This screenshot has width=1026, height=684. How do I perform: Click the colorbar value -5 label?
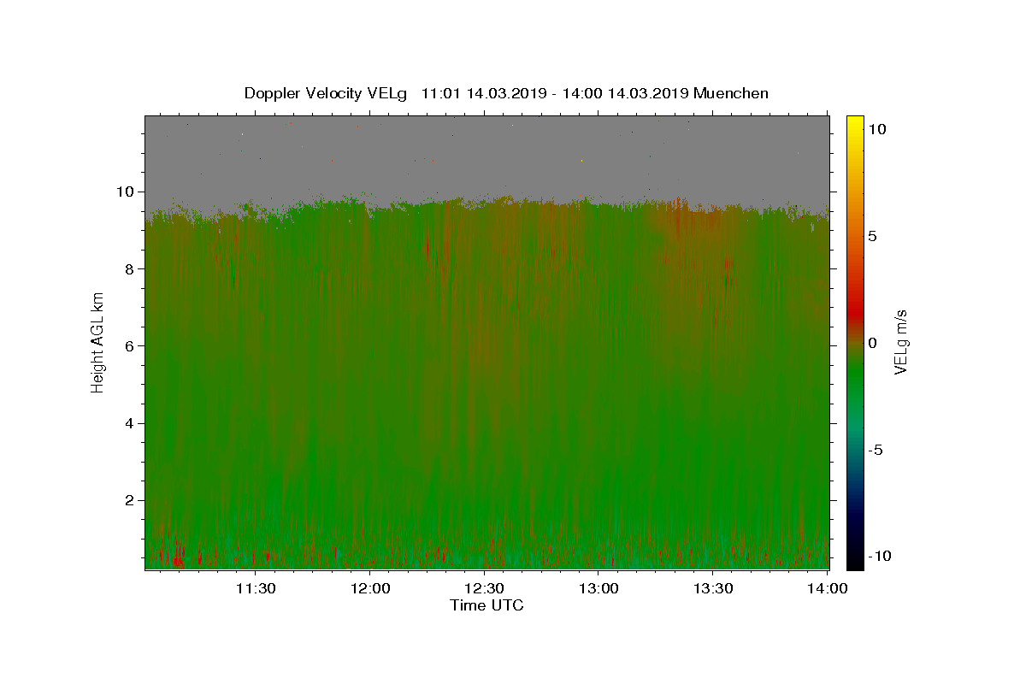876,450
